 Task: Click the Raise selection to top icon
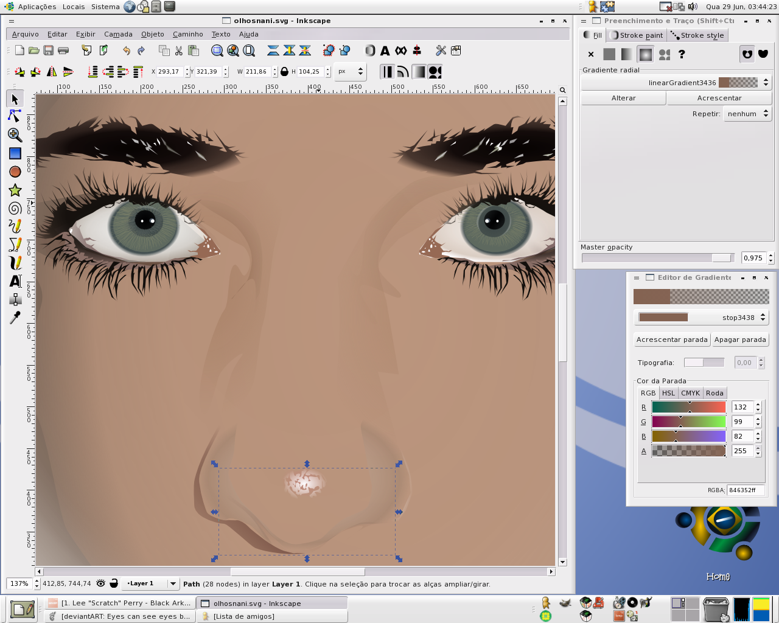click(138, 72)
